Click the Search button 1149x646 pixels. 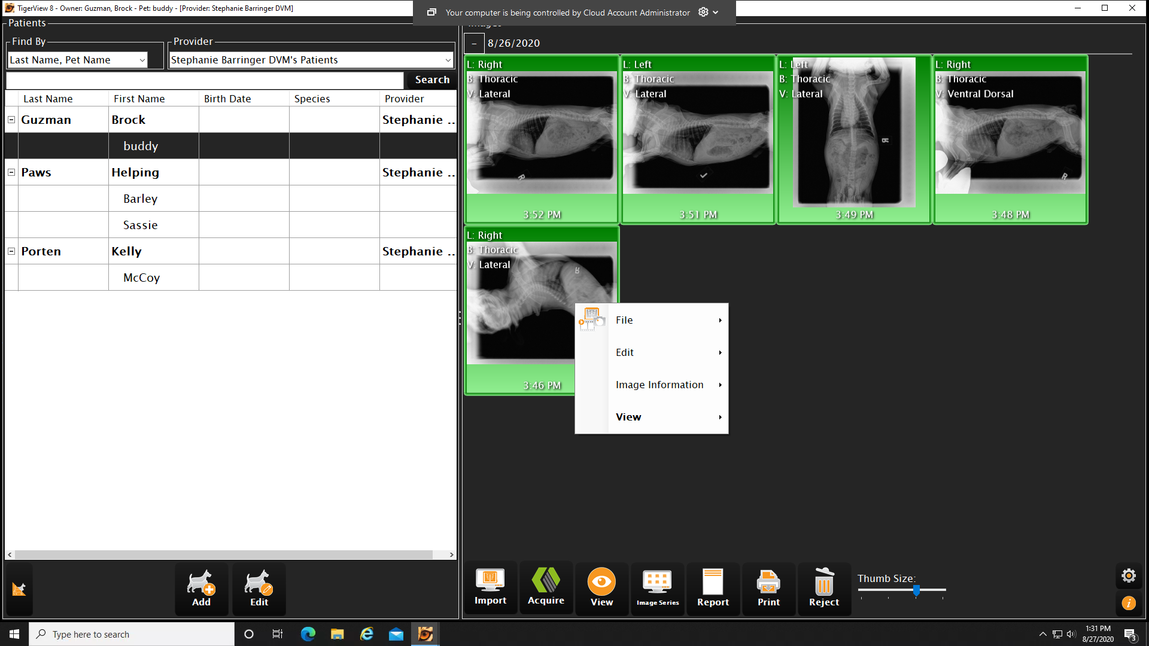[431, 80]
